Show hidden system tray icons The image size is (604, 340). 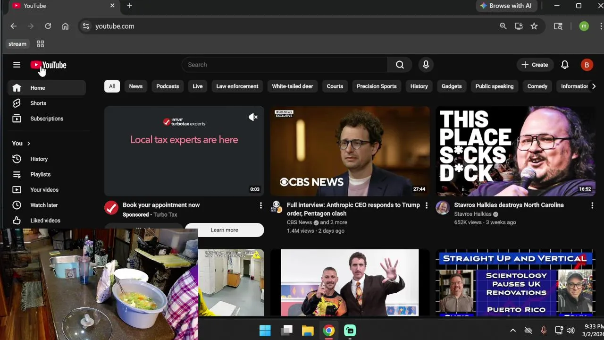513,331
